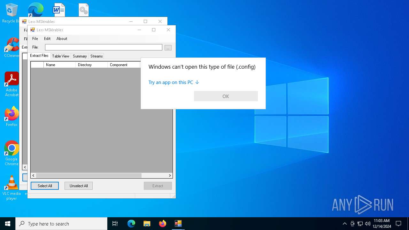
Task: Launch Google Chrome from the desktop shortcut
Action: (12, 153)
